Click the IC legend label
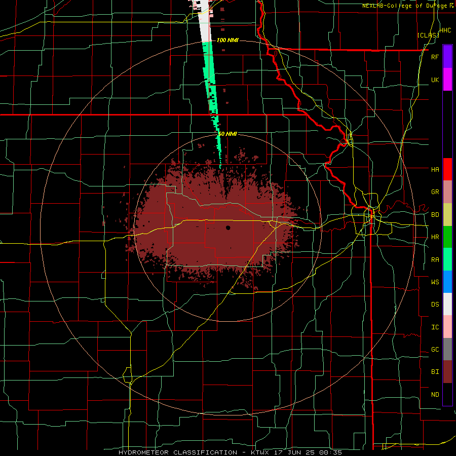This screenshot has height=456, width=456. pyautogui.click(x=435, y=327)
